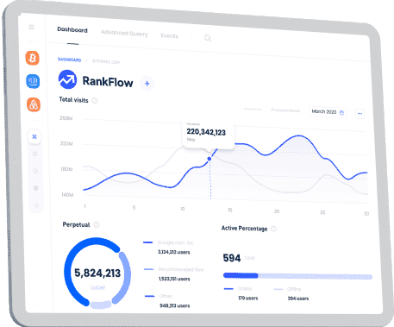Click the DASHBOARD breadcrumb link

(69, 60)
